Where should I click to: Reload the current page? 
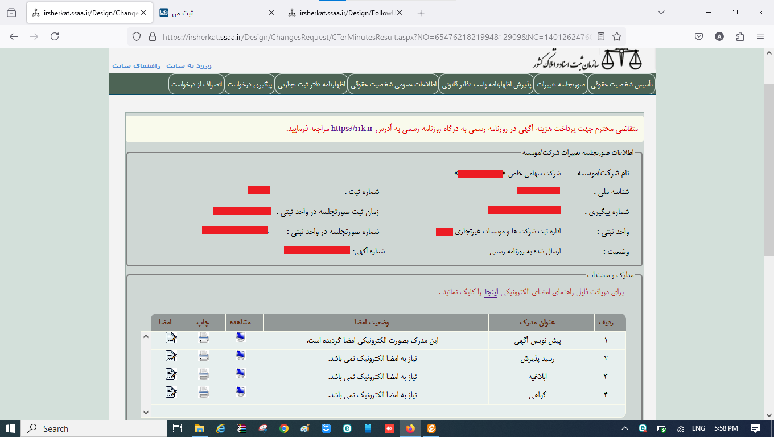pos(55,36)
